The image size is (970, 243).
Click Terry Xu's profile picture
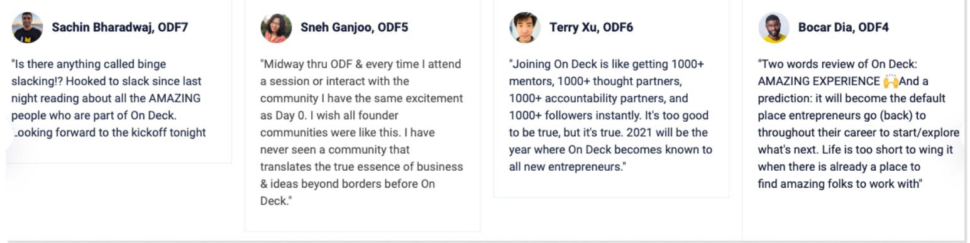coord(525,28)
